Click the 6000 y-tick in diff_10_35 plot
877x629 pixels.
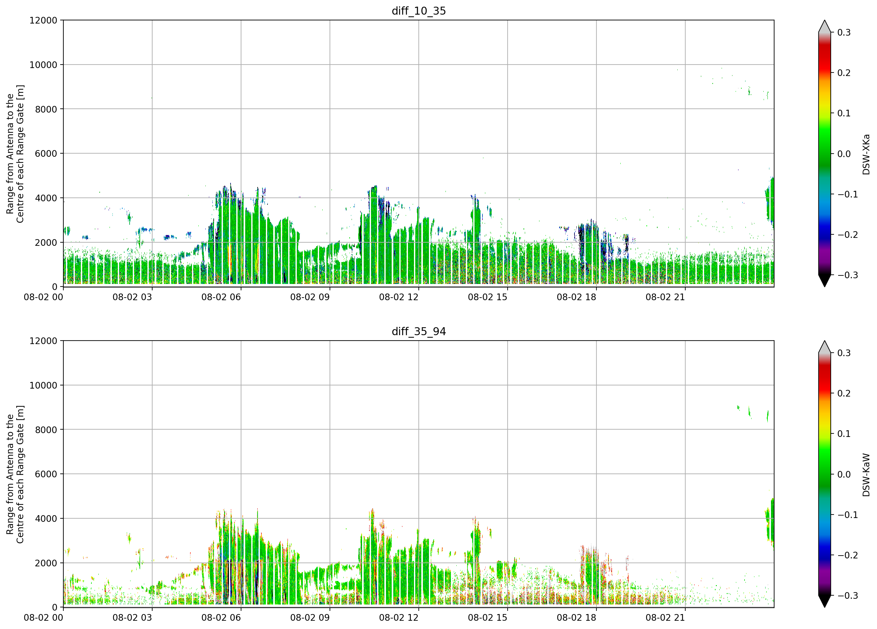coord(46,154)
